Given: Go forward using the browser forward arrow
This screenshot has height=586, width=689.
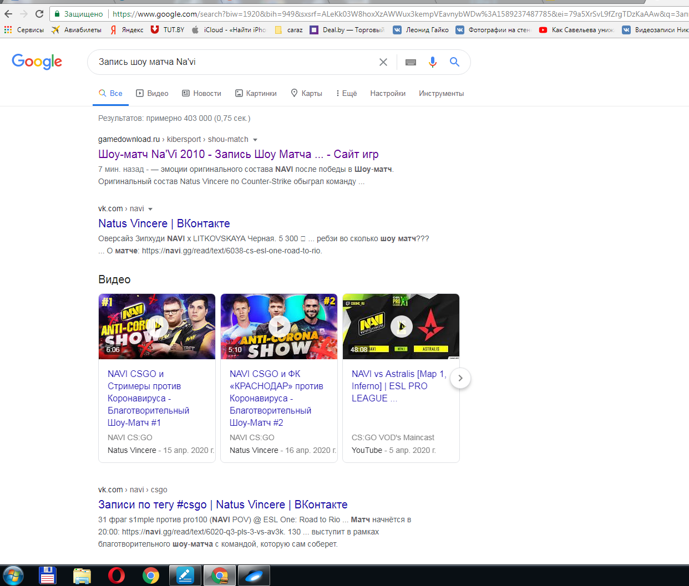Looking at the screenshot, I should 24,14.
